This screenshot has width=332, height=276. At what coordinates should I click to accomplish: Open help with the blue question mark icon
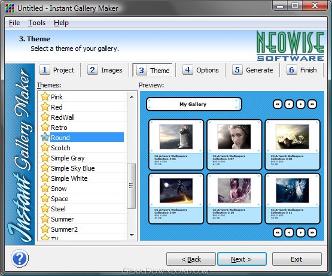pyautogui.click(x=20, y=258)
